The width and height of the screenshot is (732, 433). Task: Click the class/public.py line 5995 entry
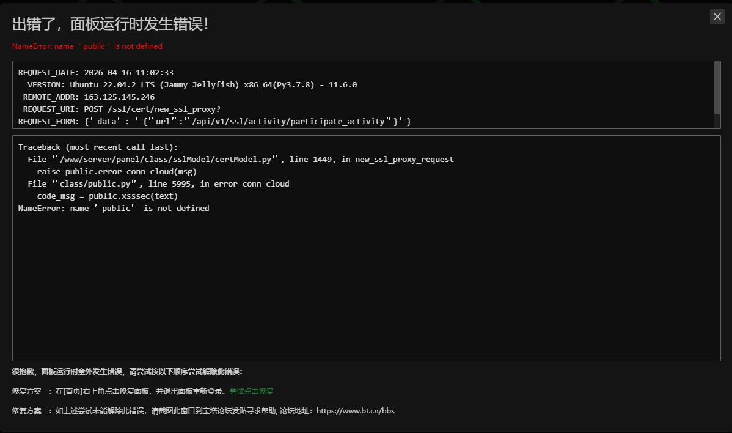158,183
